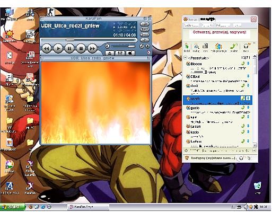Click the green phone call toolbar icon
This screenshot has height=212, width=272.
[x=234, y=47]
